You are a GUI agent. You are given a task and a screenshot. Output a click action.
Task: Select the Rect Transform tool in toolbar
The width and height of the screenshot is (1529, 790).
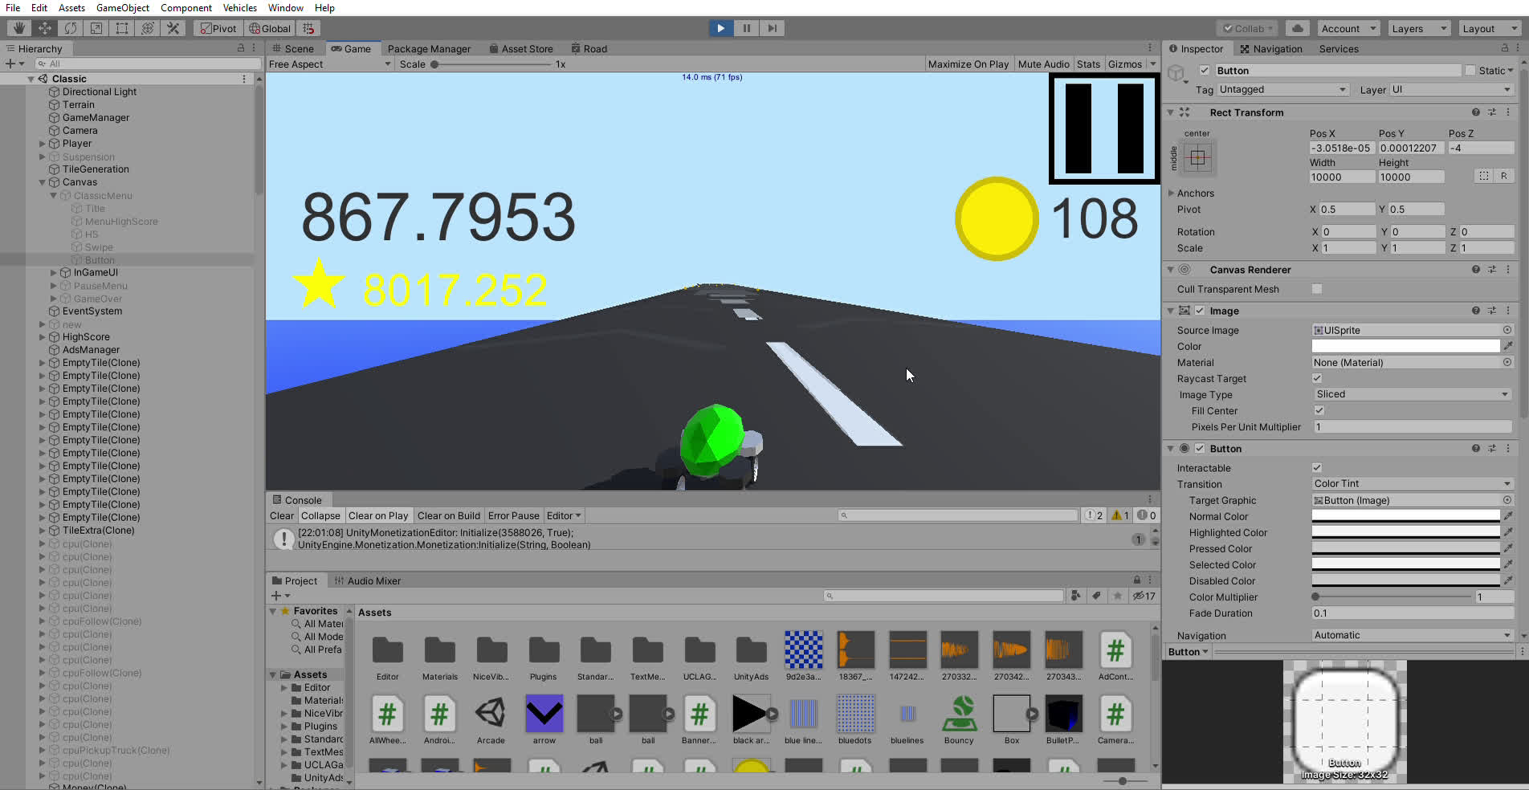coord(121,28)
